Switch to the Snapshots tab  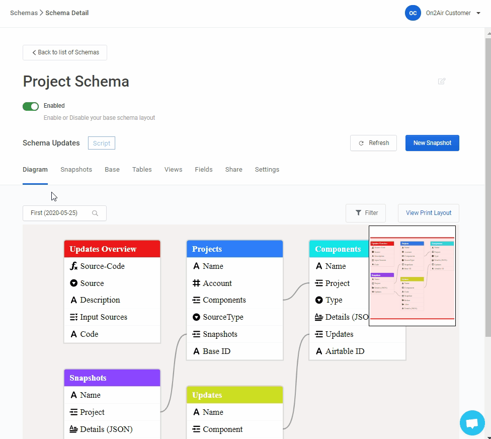tap(76, 170)
